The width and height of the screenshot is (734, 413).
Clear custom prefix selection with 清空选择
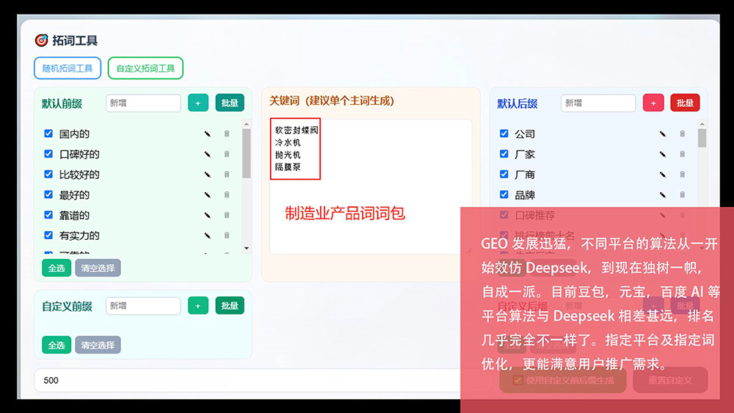coord(98,346)
